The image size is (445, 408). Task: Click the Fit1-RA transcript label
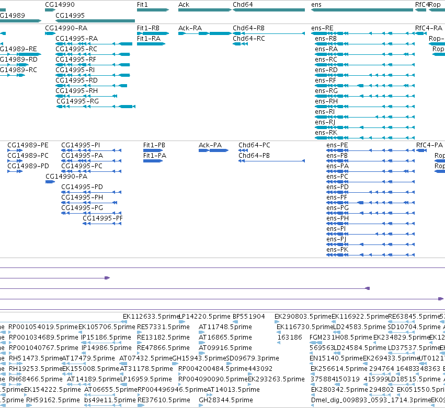(x=149, y=39)
